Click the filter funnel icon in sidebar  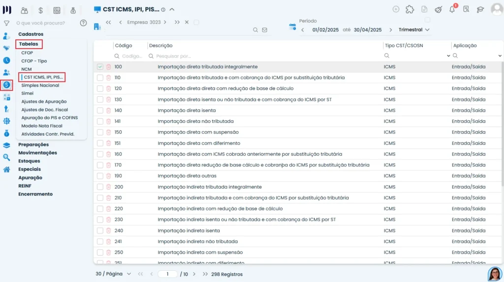[x=6, y=23]
